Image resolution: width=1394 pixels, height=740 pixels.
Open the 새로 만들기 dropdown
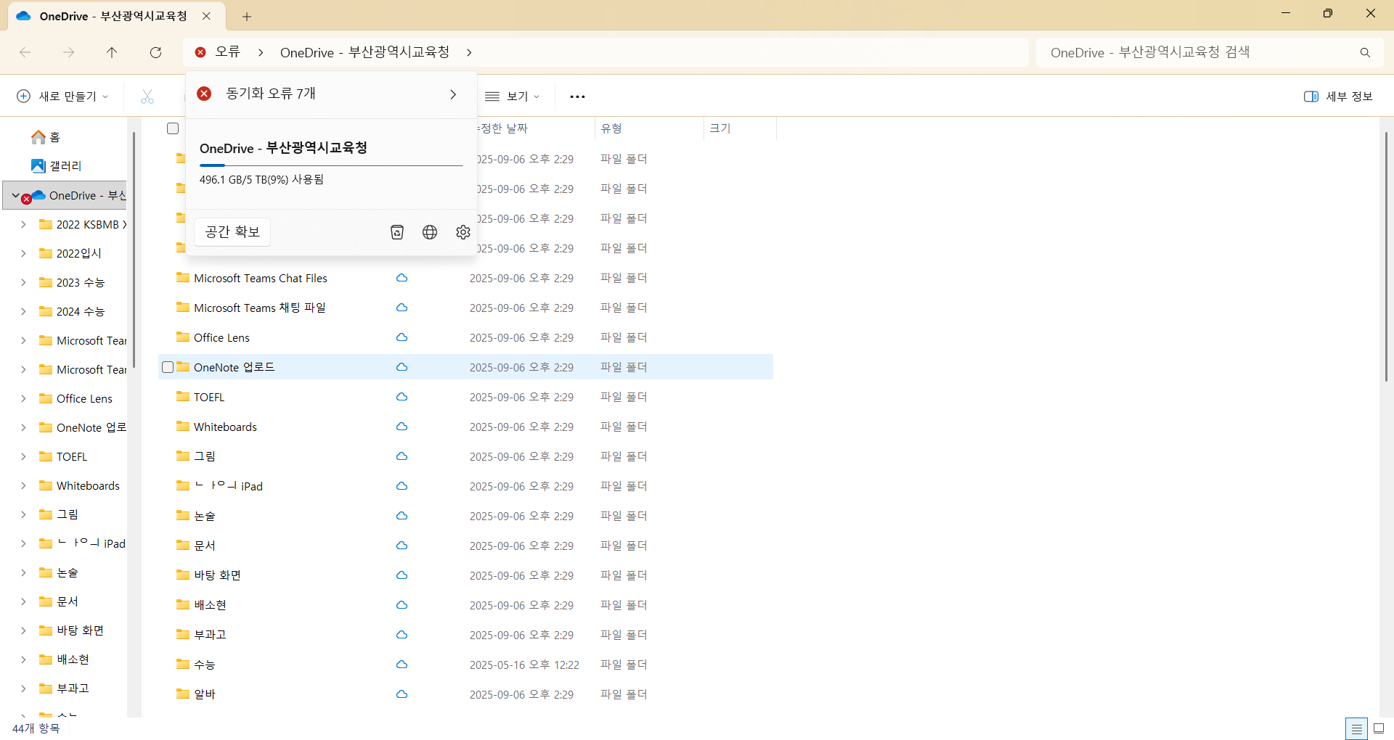click(62, 96)
